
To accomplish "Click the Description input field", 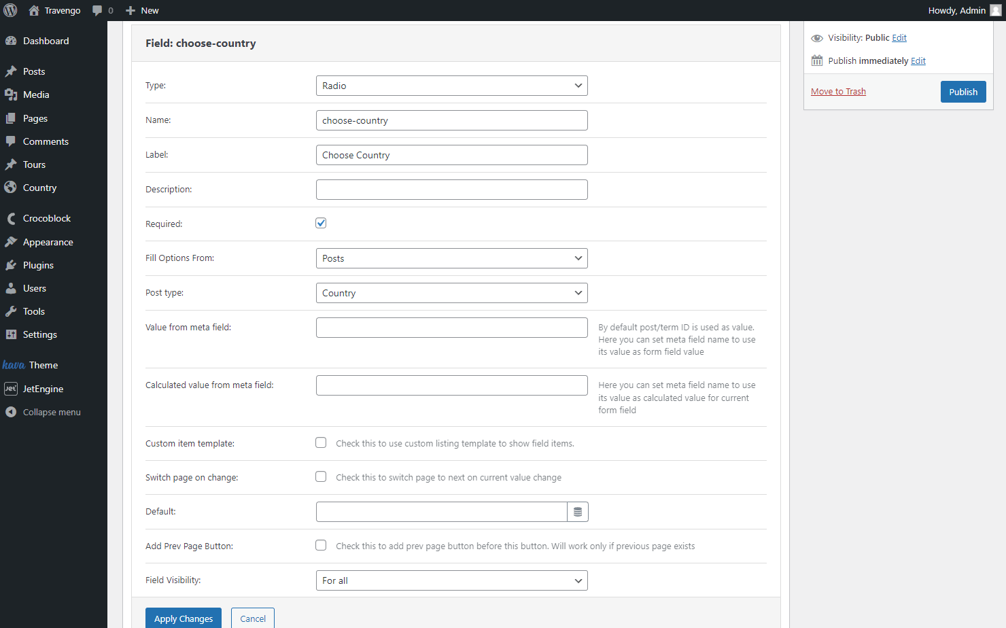I will point(452,190).
